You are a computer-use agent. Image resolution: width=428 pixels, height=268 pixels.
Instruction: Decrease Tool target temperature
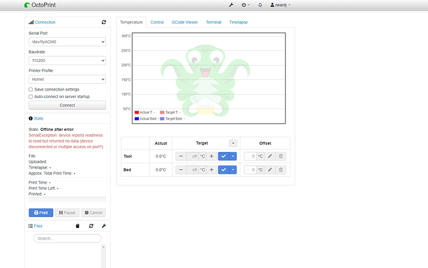click(x=181, y=156)
